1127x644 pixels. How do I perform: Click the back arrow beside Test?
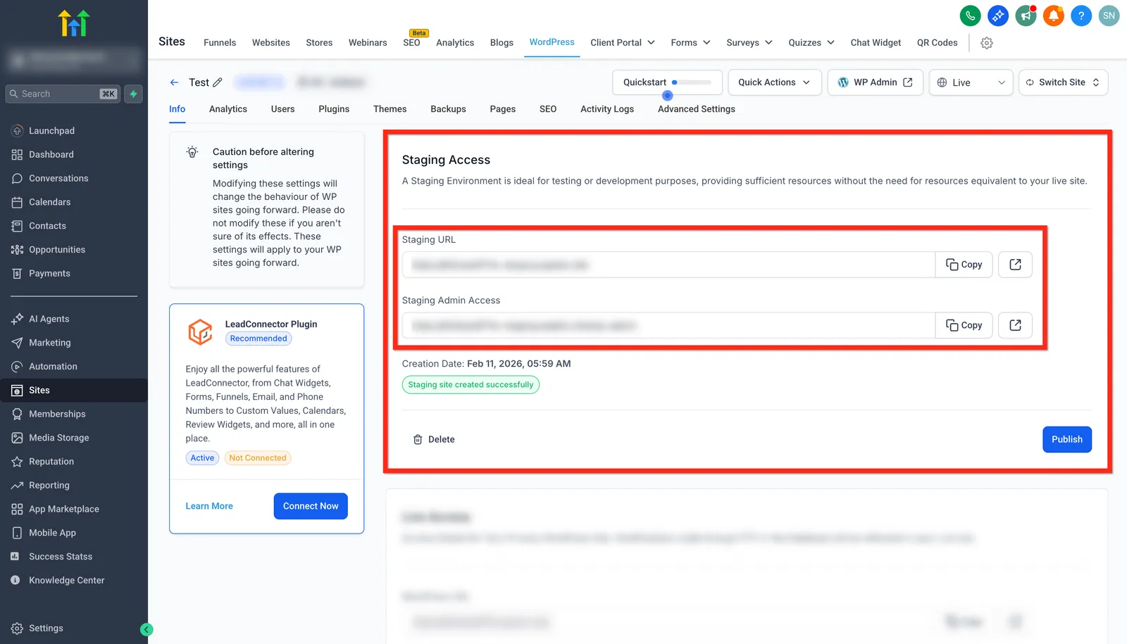(x=174, y=82)
